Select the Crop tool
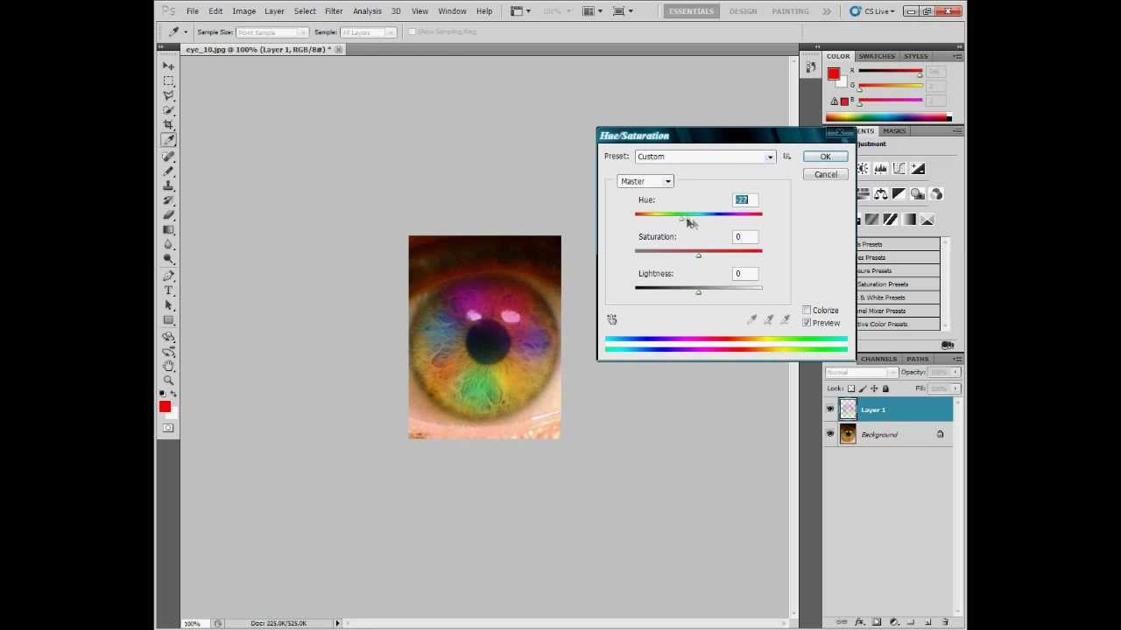This screenshot has width=1121, height=630. tap(168, 125)
